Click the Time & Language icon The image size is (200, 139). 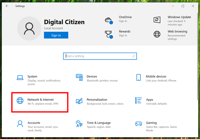pos(79,124)
